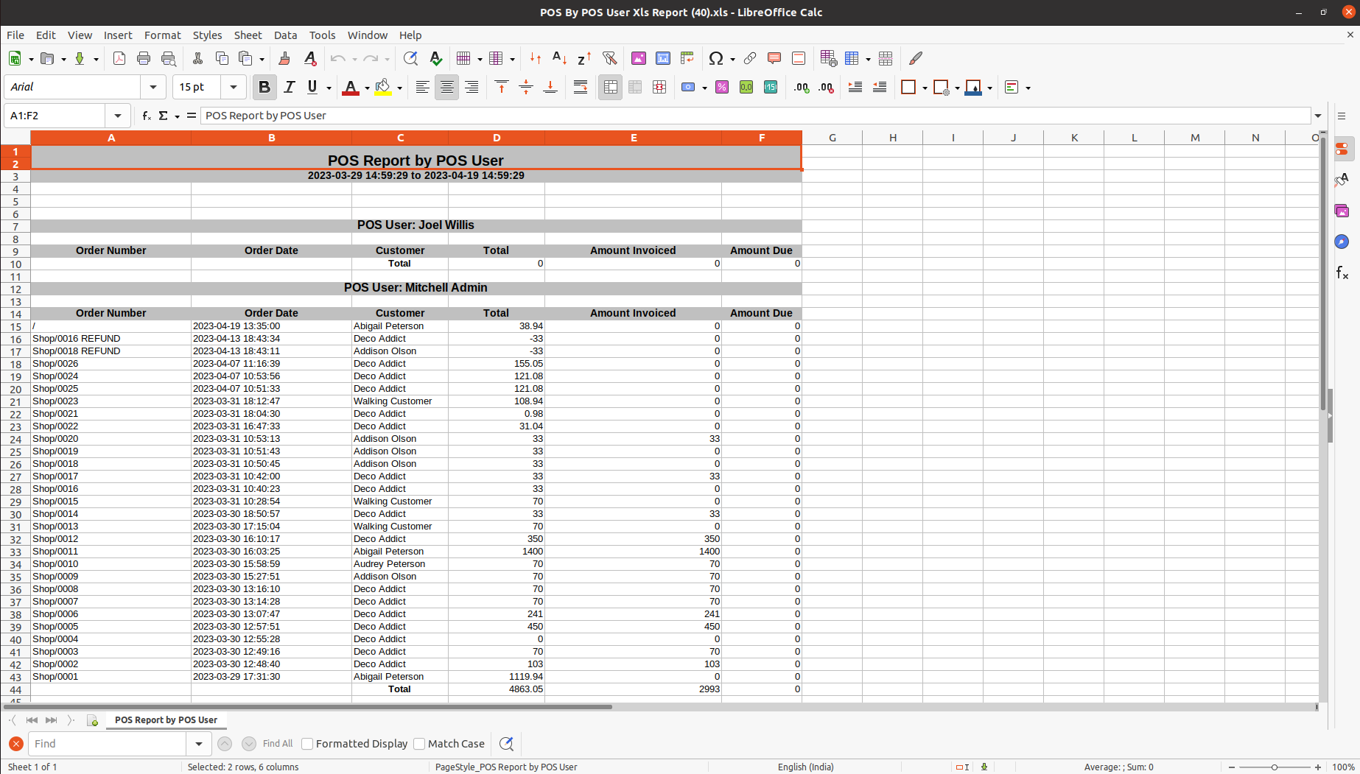Screen dimensions: 1360x774
Task: Expand Name Box dropdown
Action: click(x=117, y=116)
